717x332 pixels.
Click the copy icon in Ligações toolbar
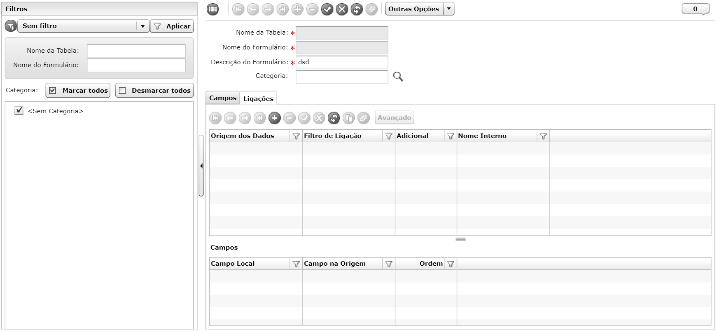coord(349,118)
